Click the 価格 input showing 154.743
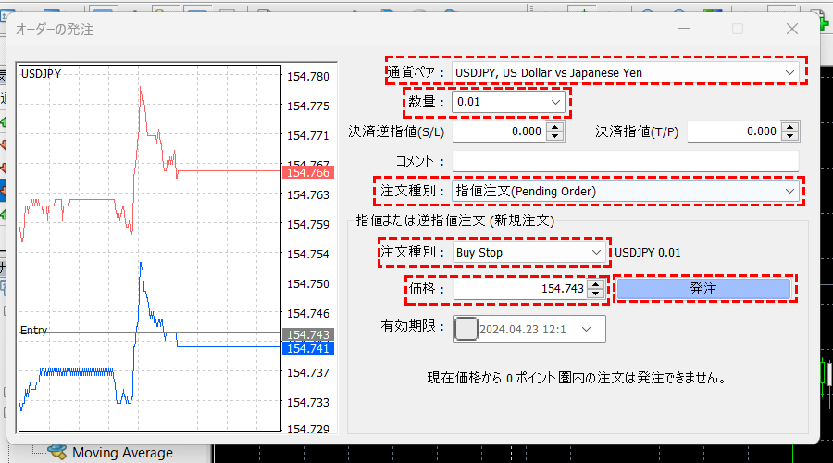This screenshot has width=833, height=463. (x=519, y=289)
